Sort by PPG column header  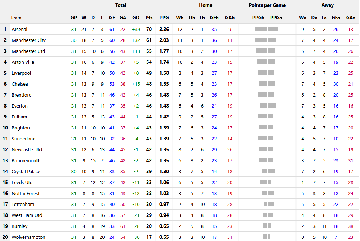[164, 18]
